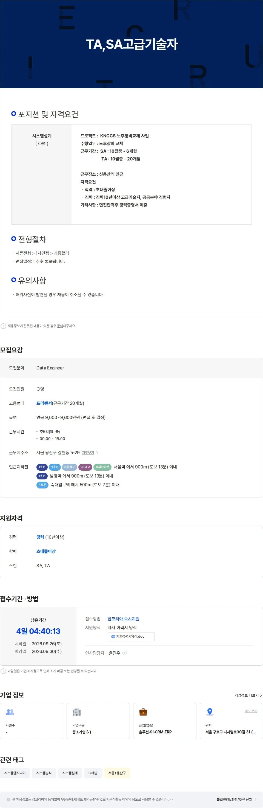This screenshot has height=808, width=263.
Task: Click the 위치 map pin icon
Action: pos(210,712)
